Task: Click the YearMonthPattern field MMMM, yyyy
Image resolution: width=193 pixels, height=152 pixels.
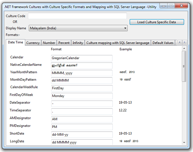Action: tap(82, 73)
